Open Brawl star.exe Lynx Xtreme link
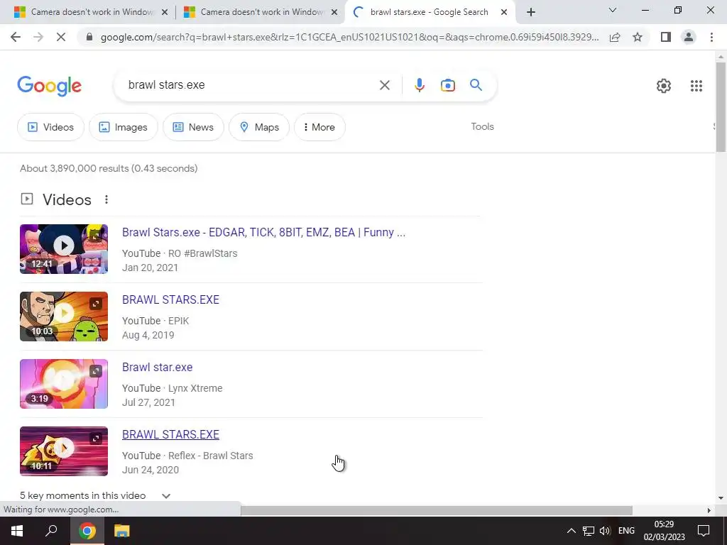The width and height of the screenshot is (727, 545). [157, 367]
